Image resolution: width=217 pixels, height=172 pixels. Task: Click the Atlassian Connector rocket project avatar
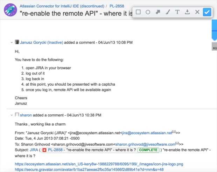[x=10, y=10]
